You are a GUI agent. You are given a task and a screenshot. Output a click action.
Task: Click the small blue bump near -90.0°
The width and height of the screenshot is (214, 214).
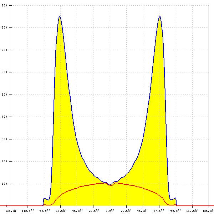coord(44,198)
